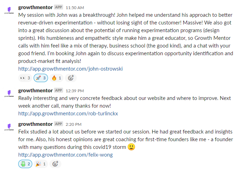Open growthmentor sender name at 2:20 PM
239x173 pixels.
pos(35,124)
